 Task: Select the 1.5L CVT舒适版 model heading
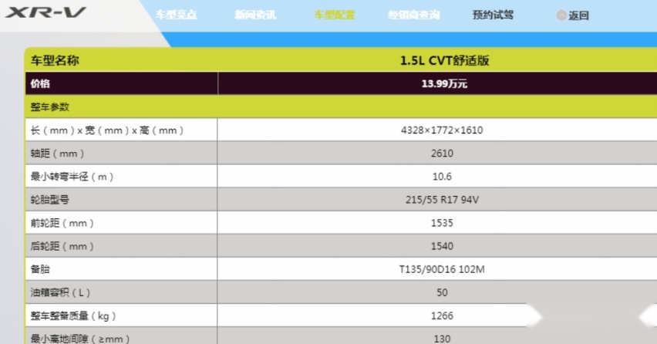pos(445,60)
